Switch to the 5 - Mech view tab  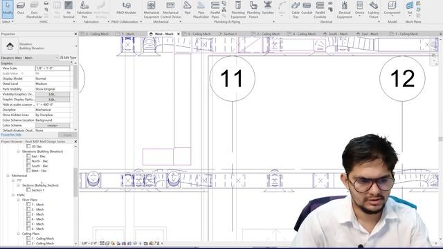tap(127, 34)
